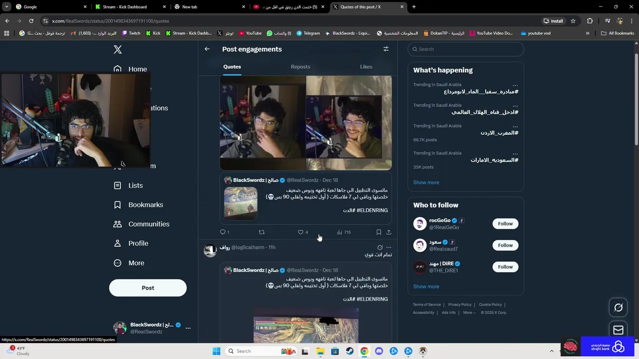This screenshot has height=359, width=639.
Task: Open Terms of Service footer link
Action: pos(427,305)
